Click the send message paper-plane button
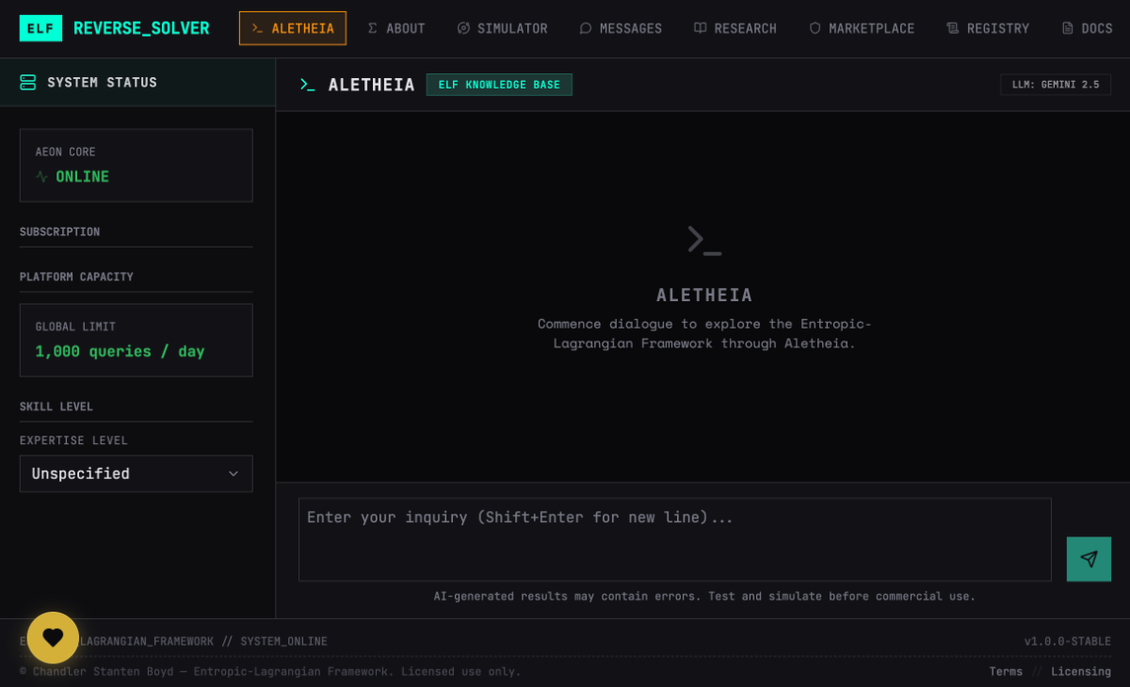This screenshot has height=687, width=1130. (x=1089, y=559)
